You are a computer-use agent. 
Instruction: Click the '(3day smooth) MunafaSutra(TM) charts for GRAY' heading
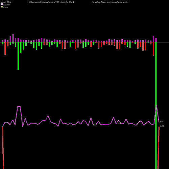click(x=51, y=2)
